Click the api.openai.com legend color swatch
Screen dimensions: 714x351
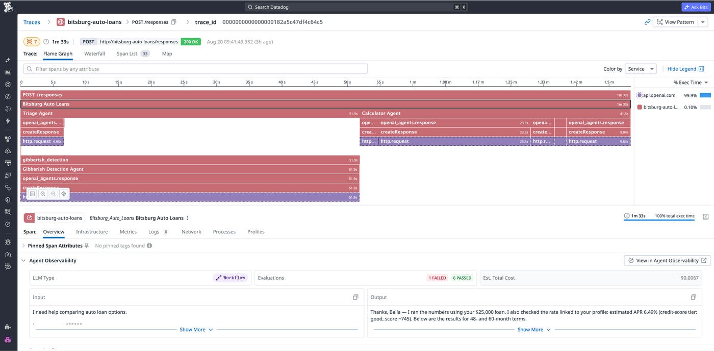[640, 95]
